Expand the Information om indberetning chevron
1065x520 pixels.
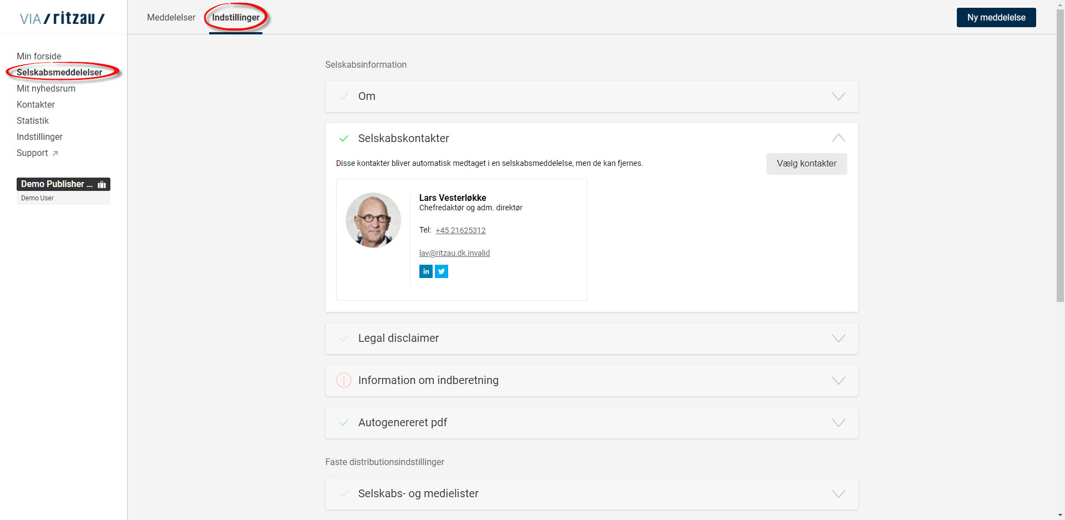(x=838, y=381)
